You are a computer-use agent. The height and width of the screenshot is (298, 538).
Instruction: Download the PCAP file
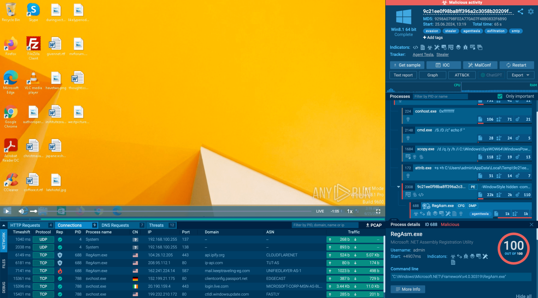pyautogui.click(x=374, y=225)
